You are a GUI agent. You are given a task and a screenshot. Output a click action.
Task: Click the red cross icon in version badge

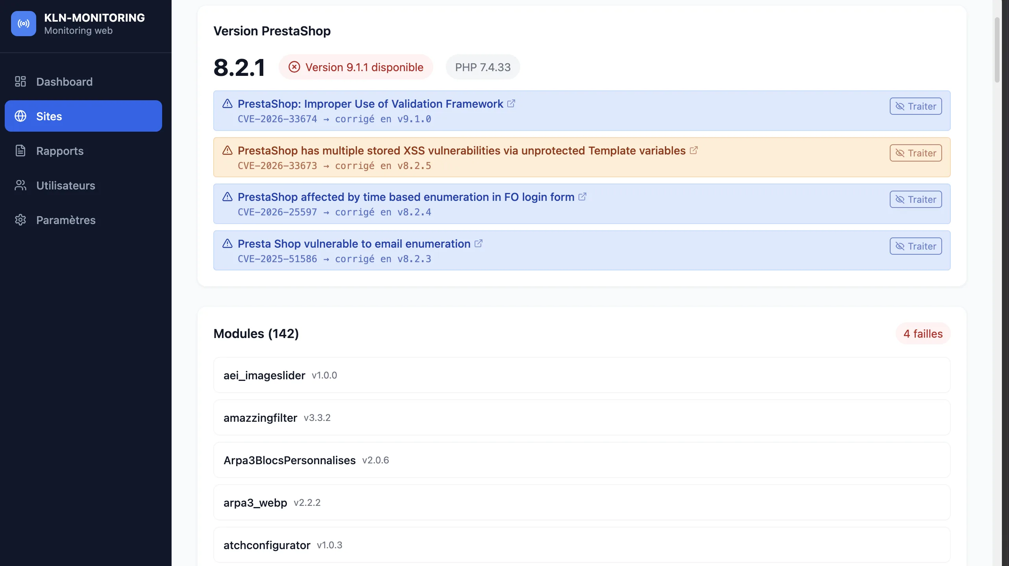[294, 67]
